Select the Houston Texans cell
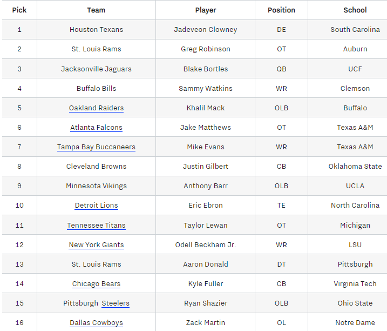The width and height of the screenshot is (387, 331). coord(96,29)
